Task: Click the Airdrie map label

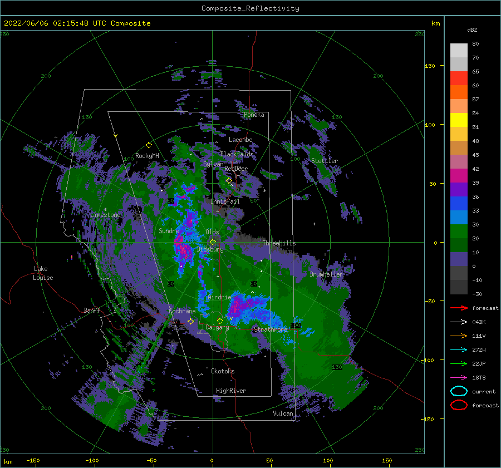Action: pos(219,297)
